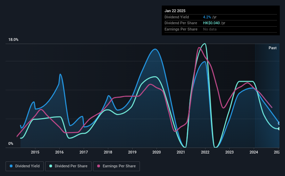This screenshot has width=285, height=176.
Task: Select the 2022 x-axis year label
Action: pyautogui.click(x=205, y=152)
